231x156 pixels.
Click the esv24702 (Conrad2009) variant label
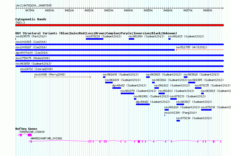[x=37, y=69]
